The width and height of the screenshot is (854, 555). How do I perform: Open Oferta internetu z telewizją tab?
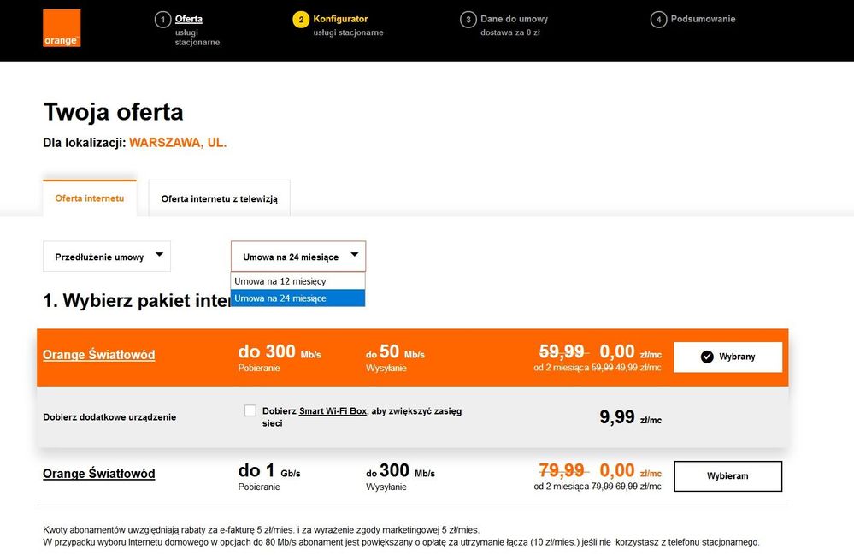coord(219,198)
